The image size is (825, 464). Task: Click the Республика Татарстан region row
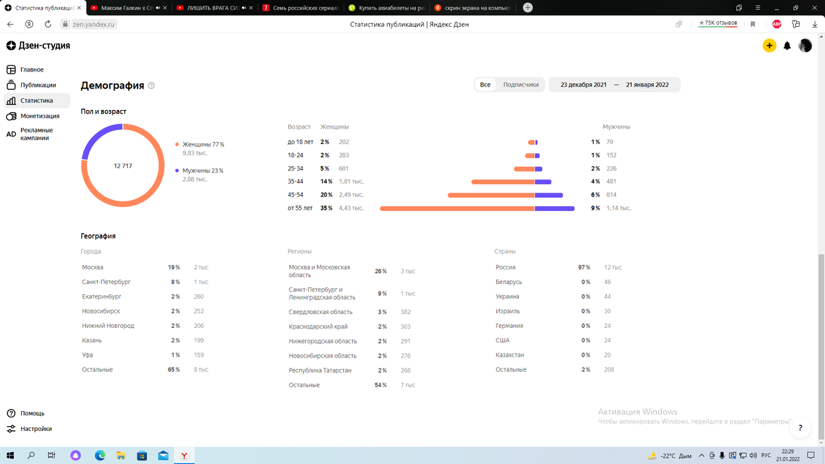click(x=352, y=370)
